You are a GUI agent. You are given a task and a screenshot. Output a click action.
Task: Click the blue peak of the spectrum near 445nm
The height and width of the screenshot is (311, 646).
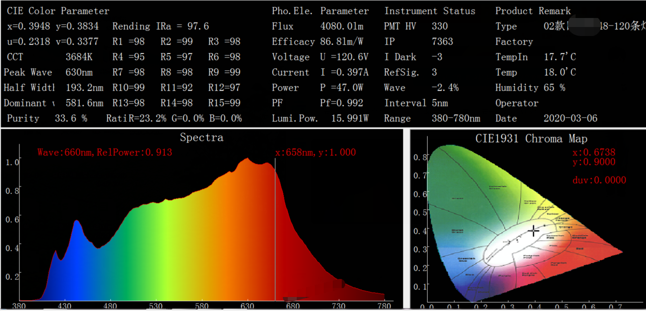coord(76,222)
